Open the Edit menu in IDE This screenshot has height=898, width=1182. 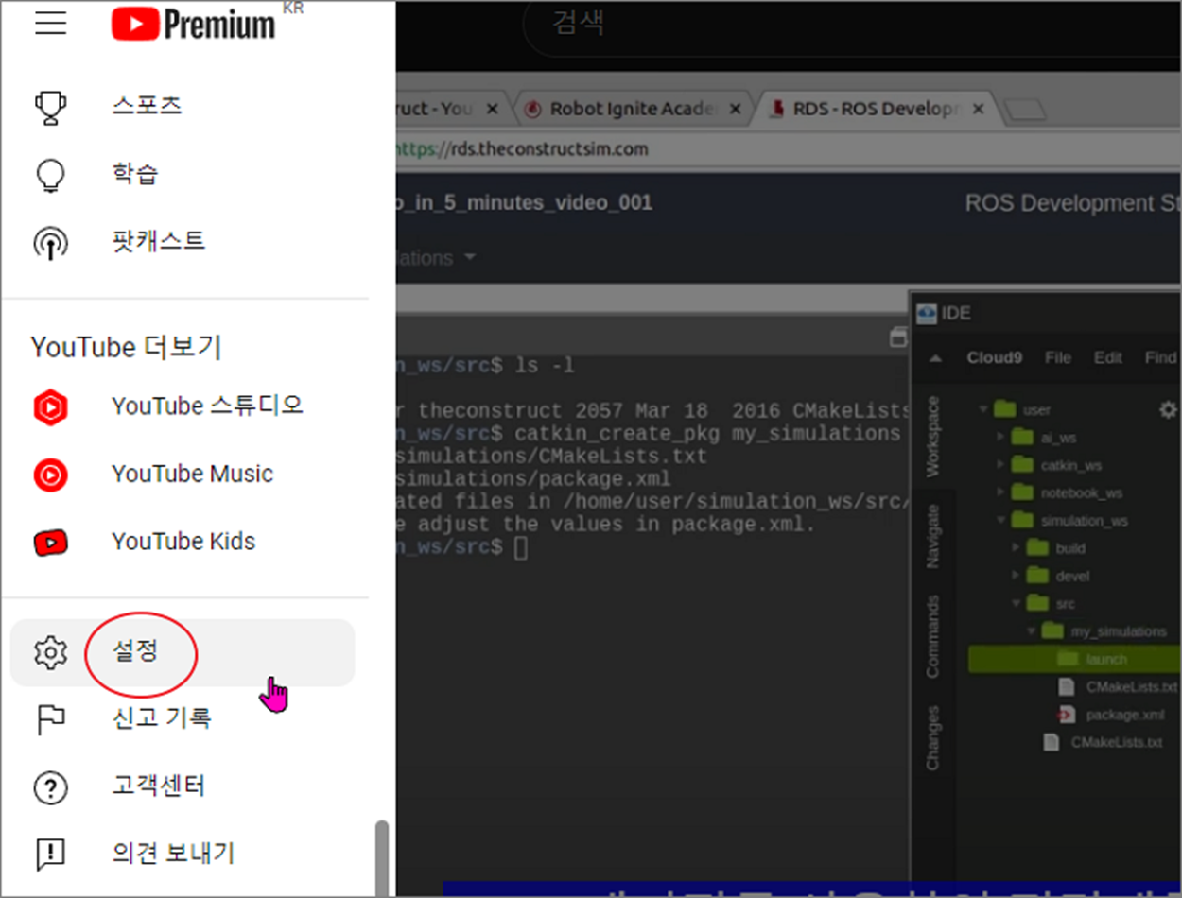1107,357
